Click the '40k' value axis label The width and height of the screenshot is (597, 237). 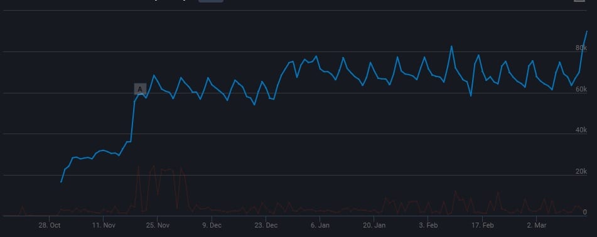[581, 130]
